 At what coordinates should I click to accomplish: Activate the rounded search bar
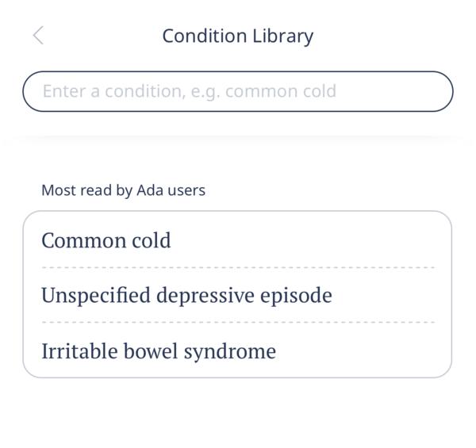238,91
